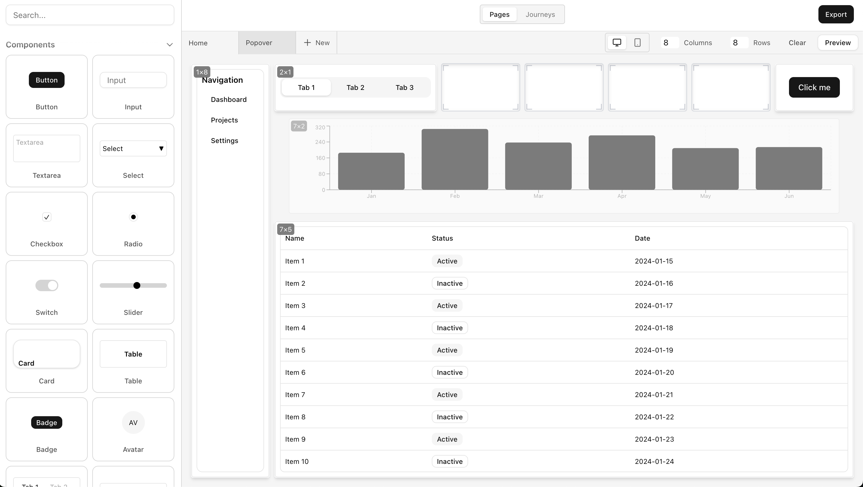This screenshot has height=487, width=863.
Task: Click Active badge for Item 1
Action: 447,261
